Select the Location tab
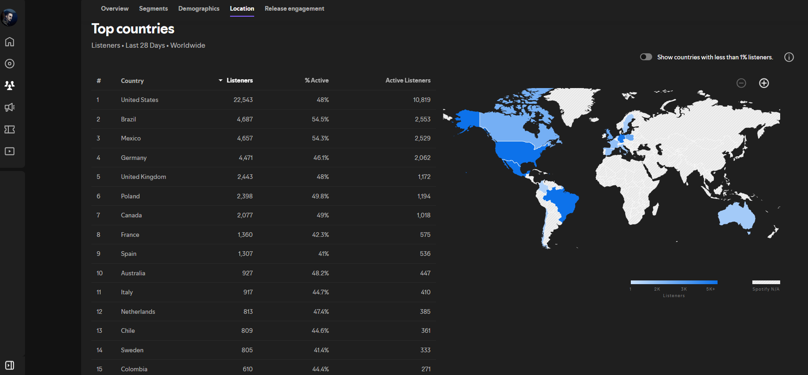The height and width of the screenshot is (375, 808). pos(242,8)
